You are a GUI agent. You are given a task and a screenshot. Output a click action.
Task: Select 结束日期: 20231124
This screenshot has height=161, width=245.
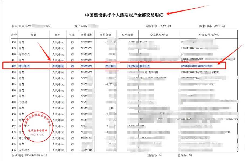[x=212, y=26]
